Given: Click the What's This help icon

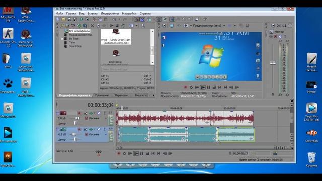Looking at the screenshot, I should pos(205,19).
